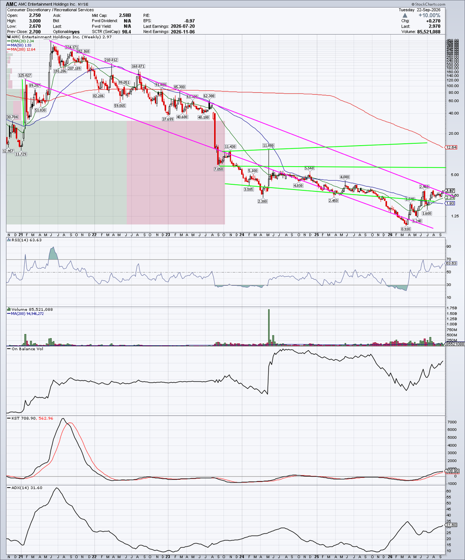Click the 11.880 spike price label
The height and width of the screenshot is (560, 465).
click(268, 145)
